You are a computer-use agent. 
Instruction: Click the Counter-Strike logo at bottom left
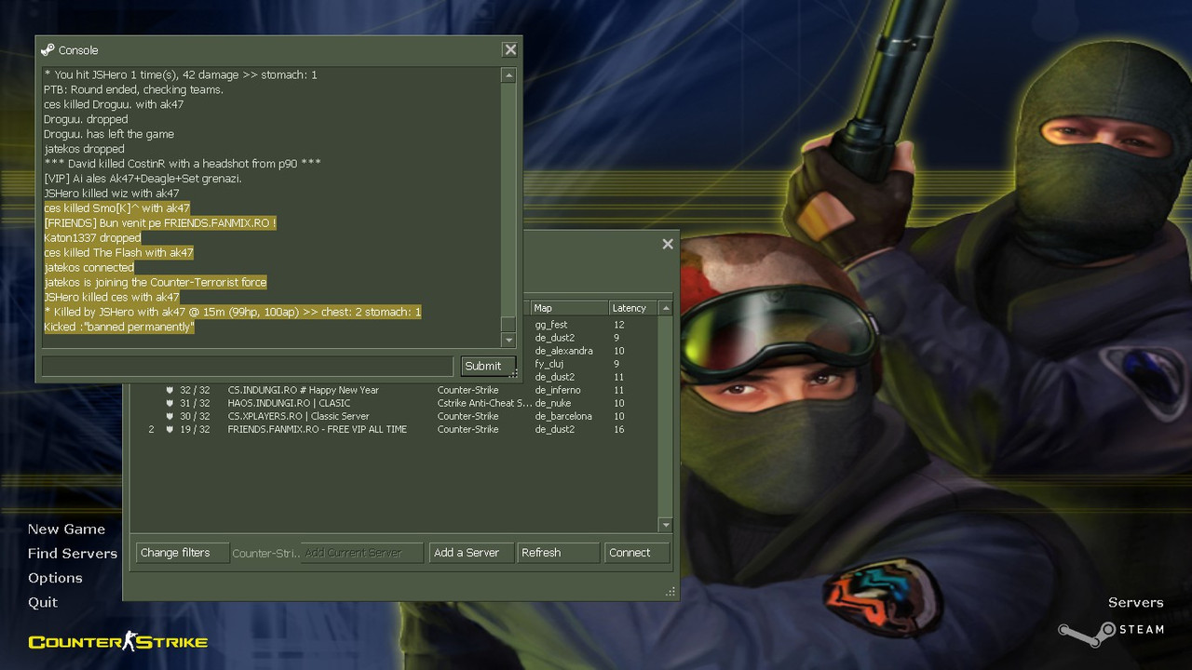click(118, 641)
